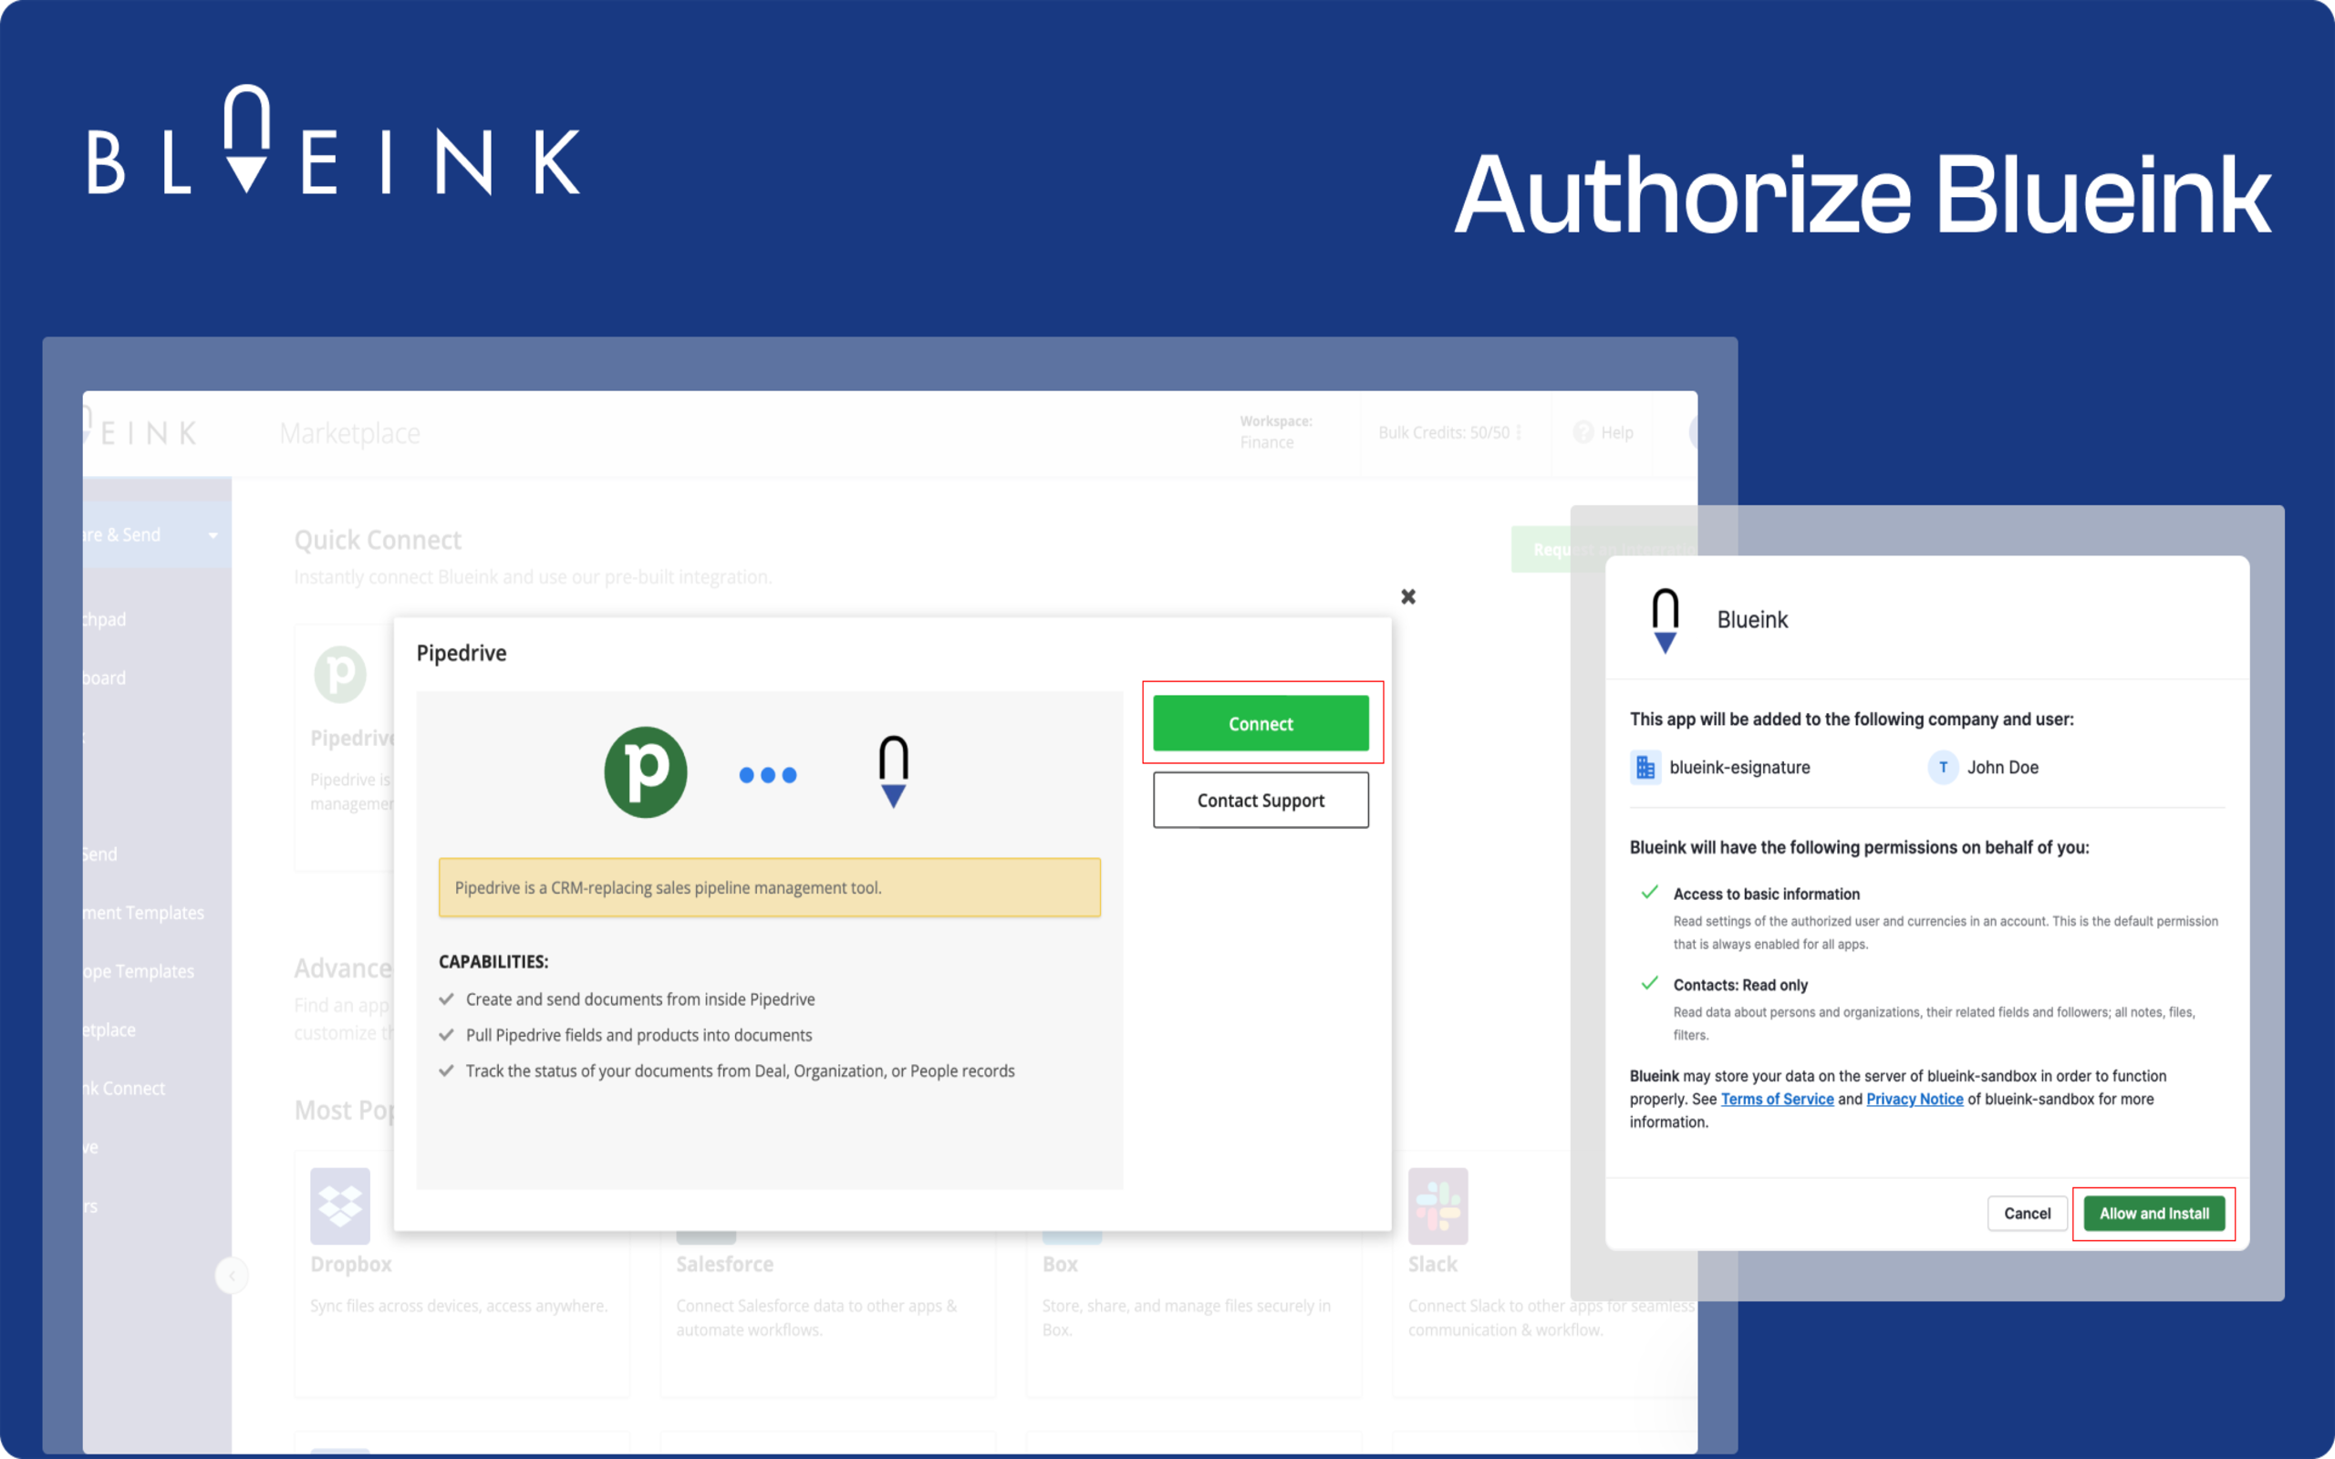Click the Blueink logo in the banner
Image resolution: width=2335 pixels, height=1459 pixels.
coord(334,140)
